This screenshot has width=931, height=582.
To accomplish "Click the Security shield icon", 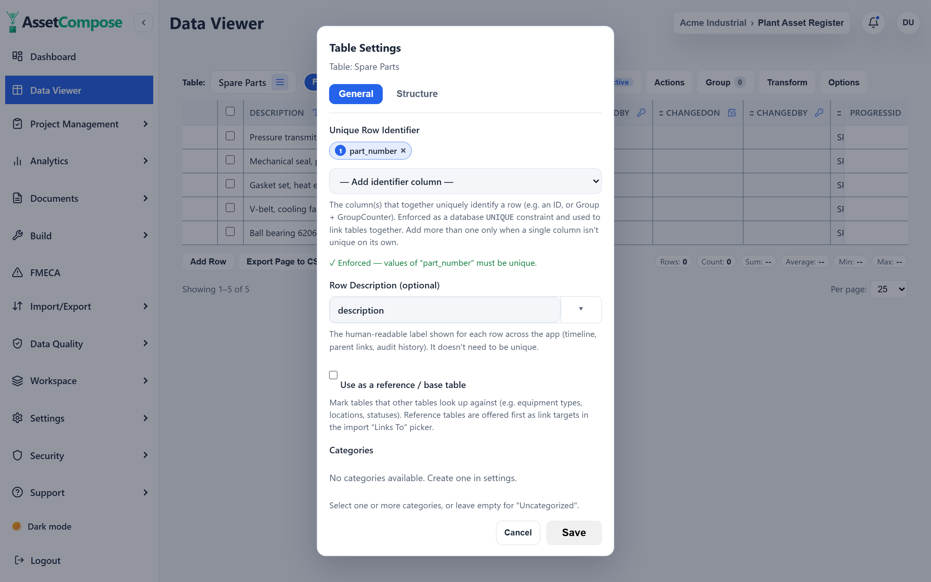I will point(17,455).
